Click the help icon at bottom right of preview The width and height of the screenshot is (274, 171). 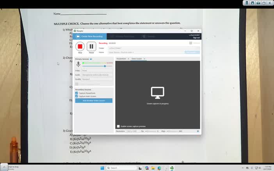pos(198,131)
